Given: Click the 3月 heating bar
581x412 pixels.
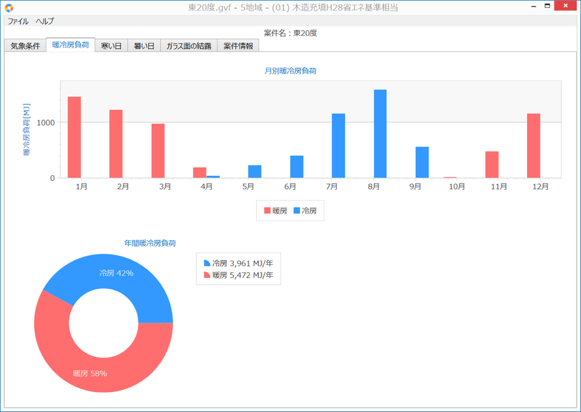Looking at the screenshot, I should [x=158, y=151].
